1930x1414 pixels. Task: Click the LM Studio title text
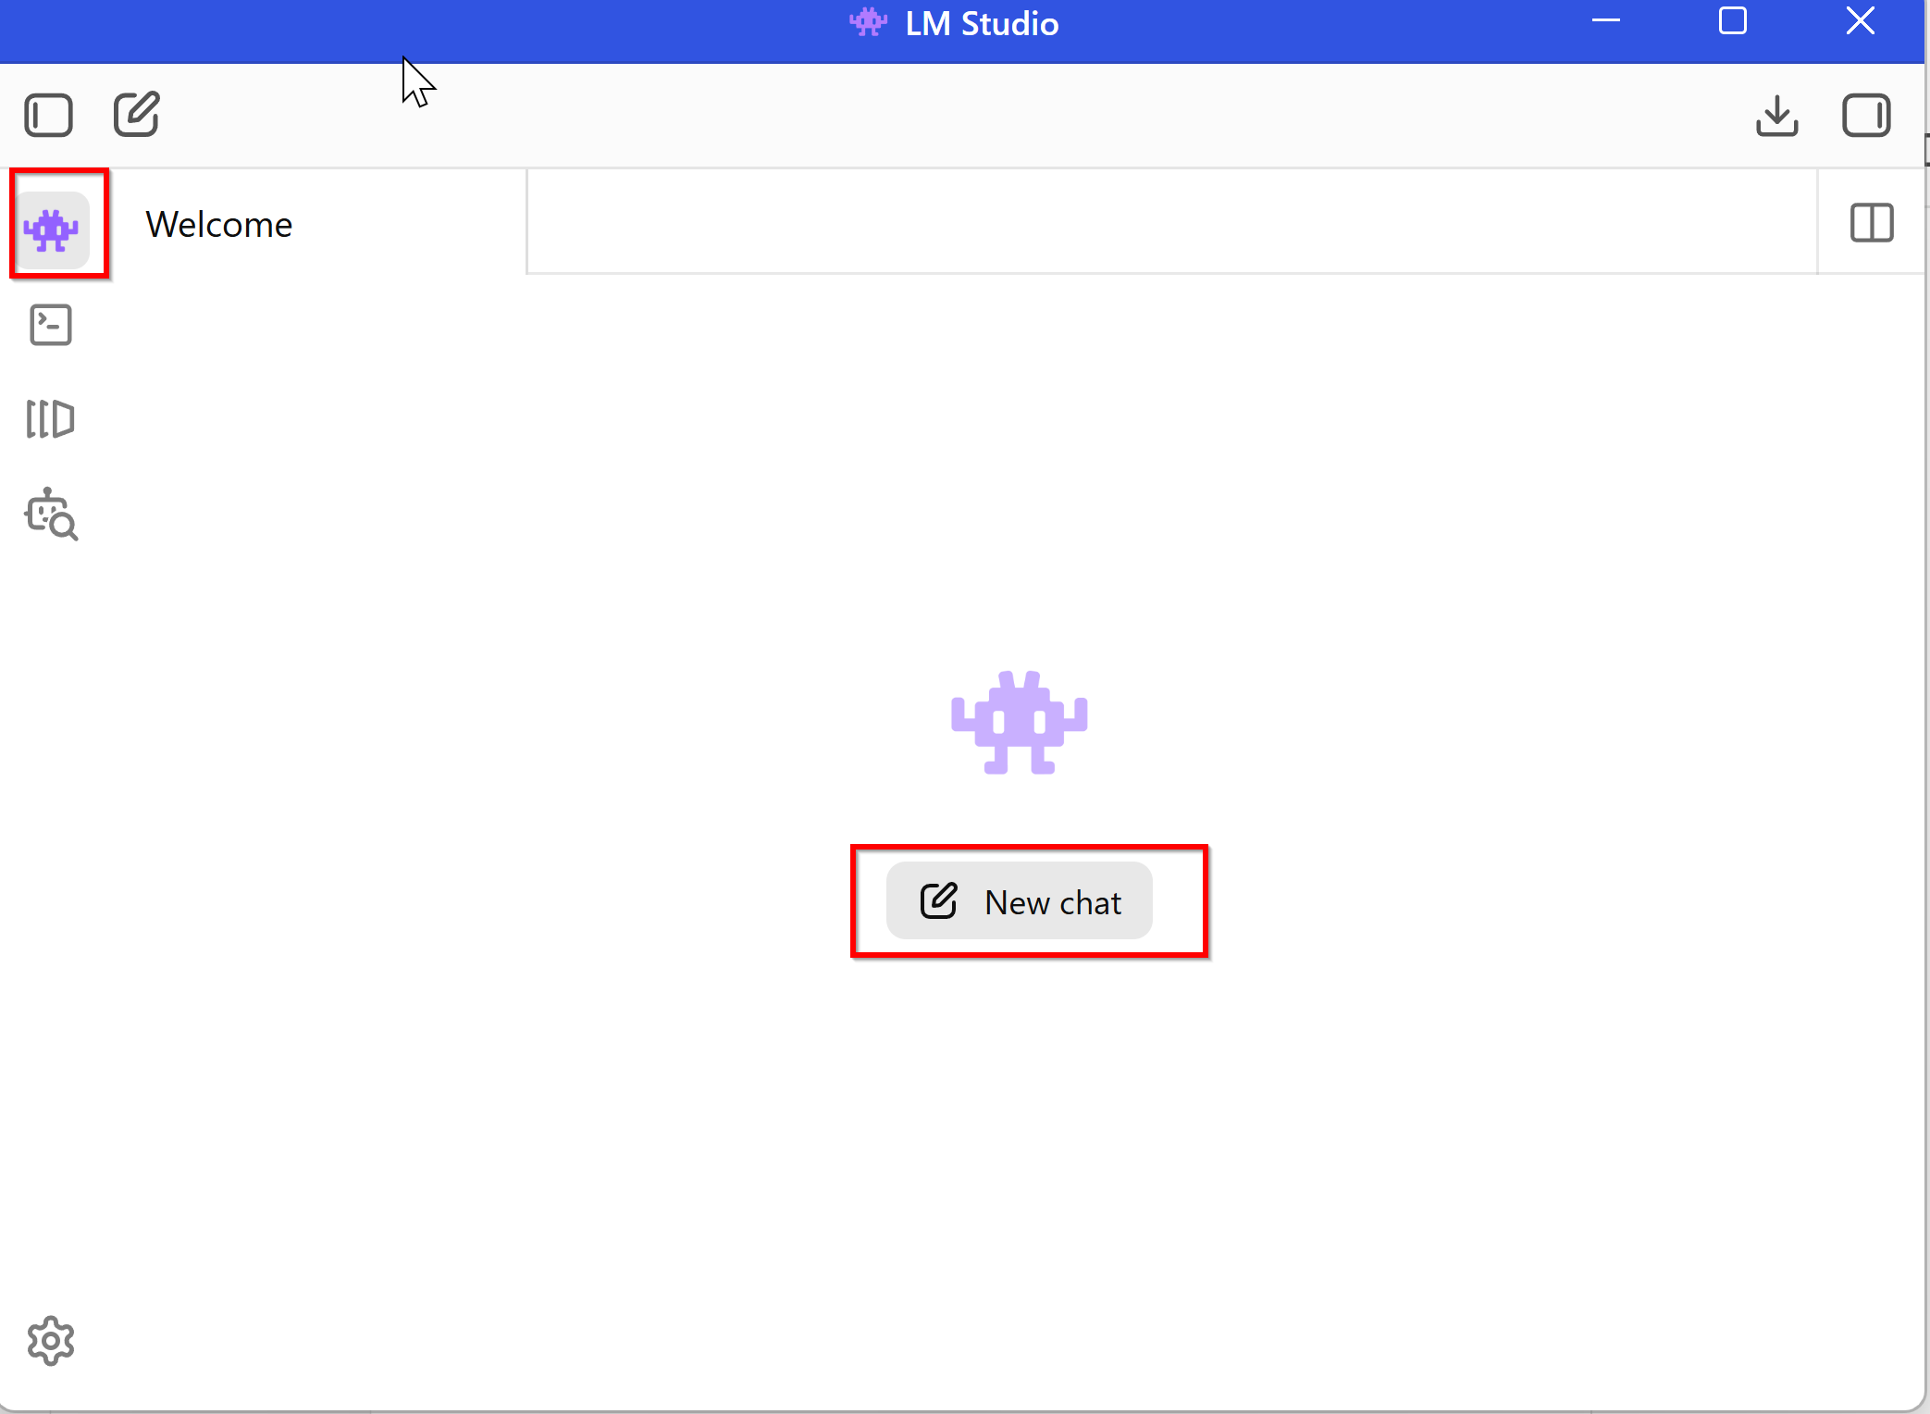[x=982, y=23]
